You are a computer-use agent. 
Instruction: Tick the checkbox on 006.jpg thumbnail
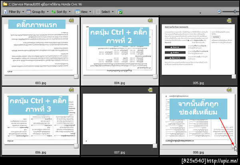pyautogui.click(x=76, y=146)
